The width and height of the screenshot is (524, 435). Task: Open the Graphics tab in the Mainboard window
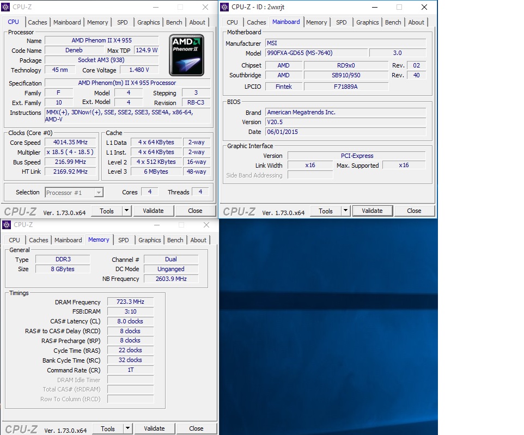click(367, 22)
